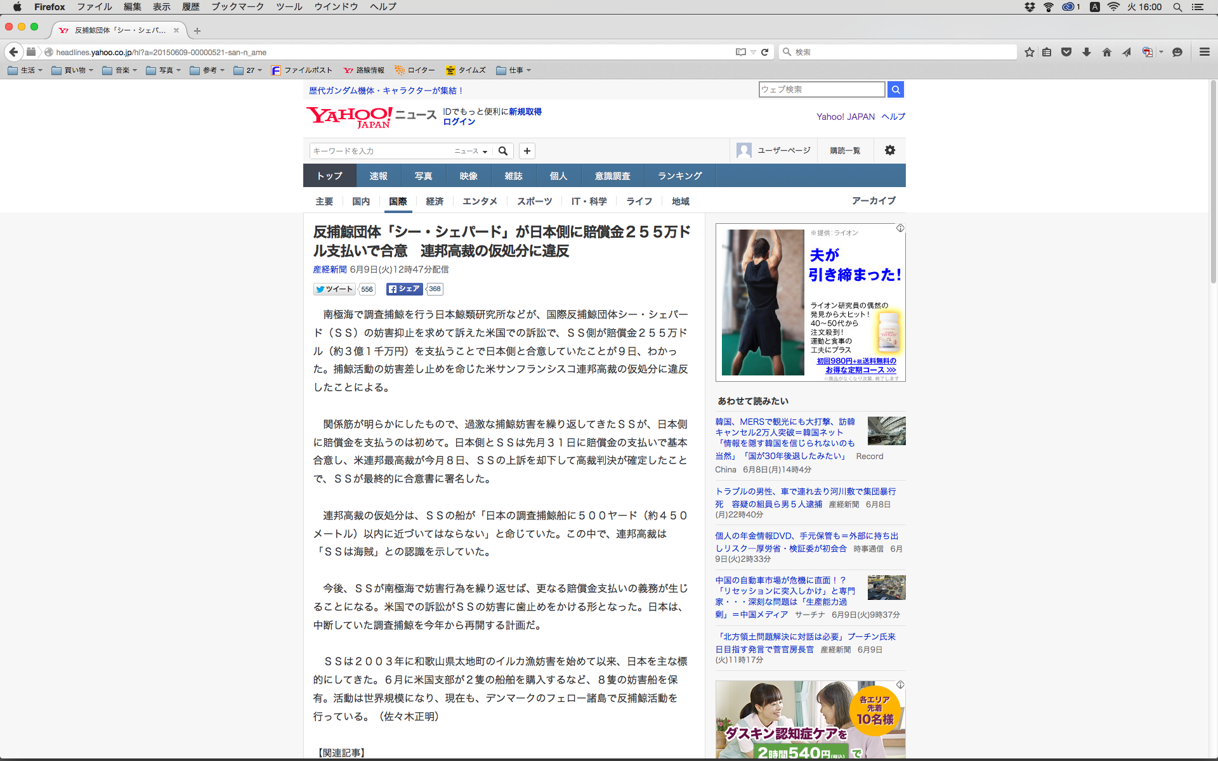The width and height of the screenshot is (1218, 761).
Task: Click plus button next to keyword search
Action: (527, 151)
